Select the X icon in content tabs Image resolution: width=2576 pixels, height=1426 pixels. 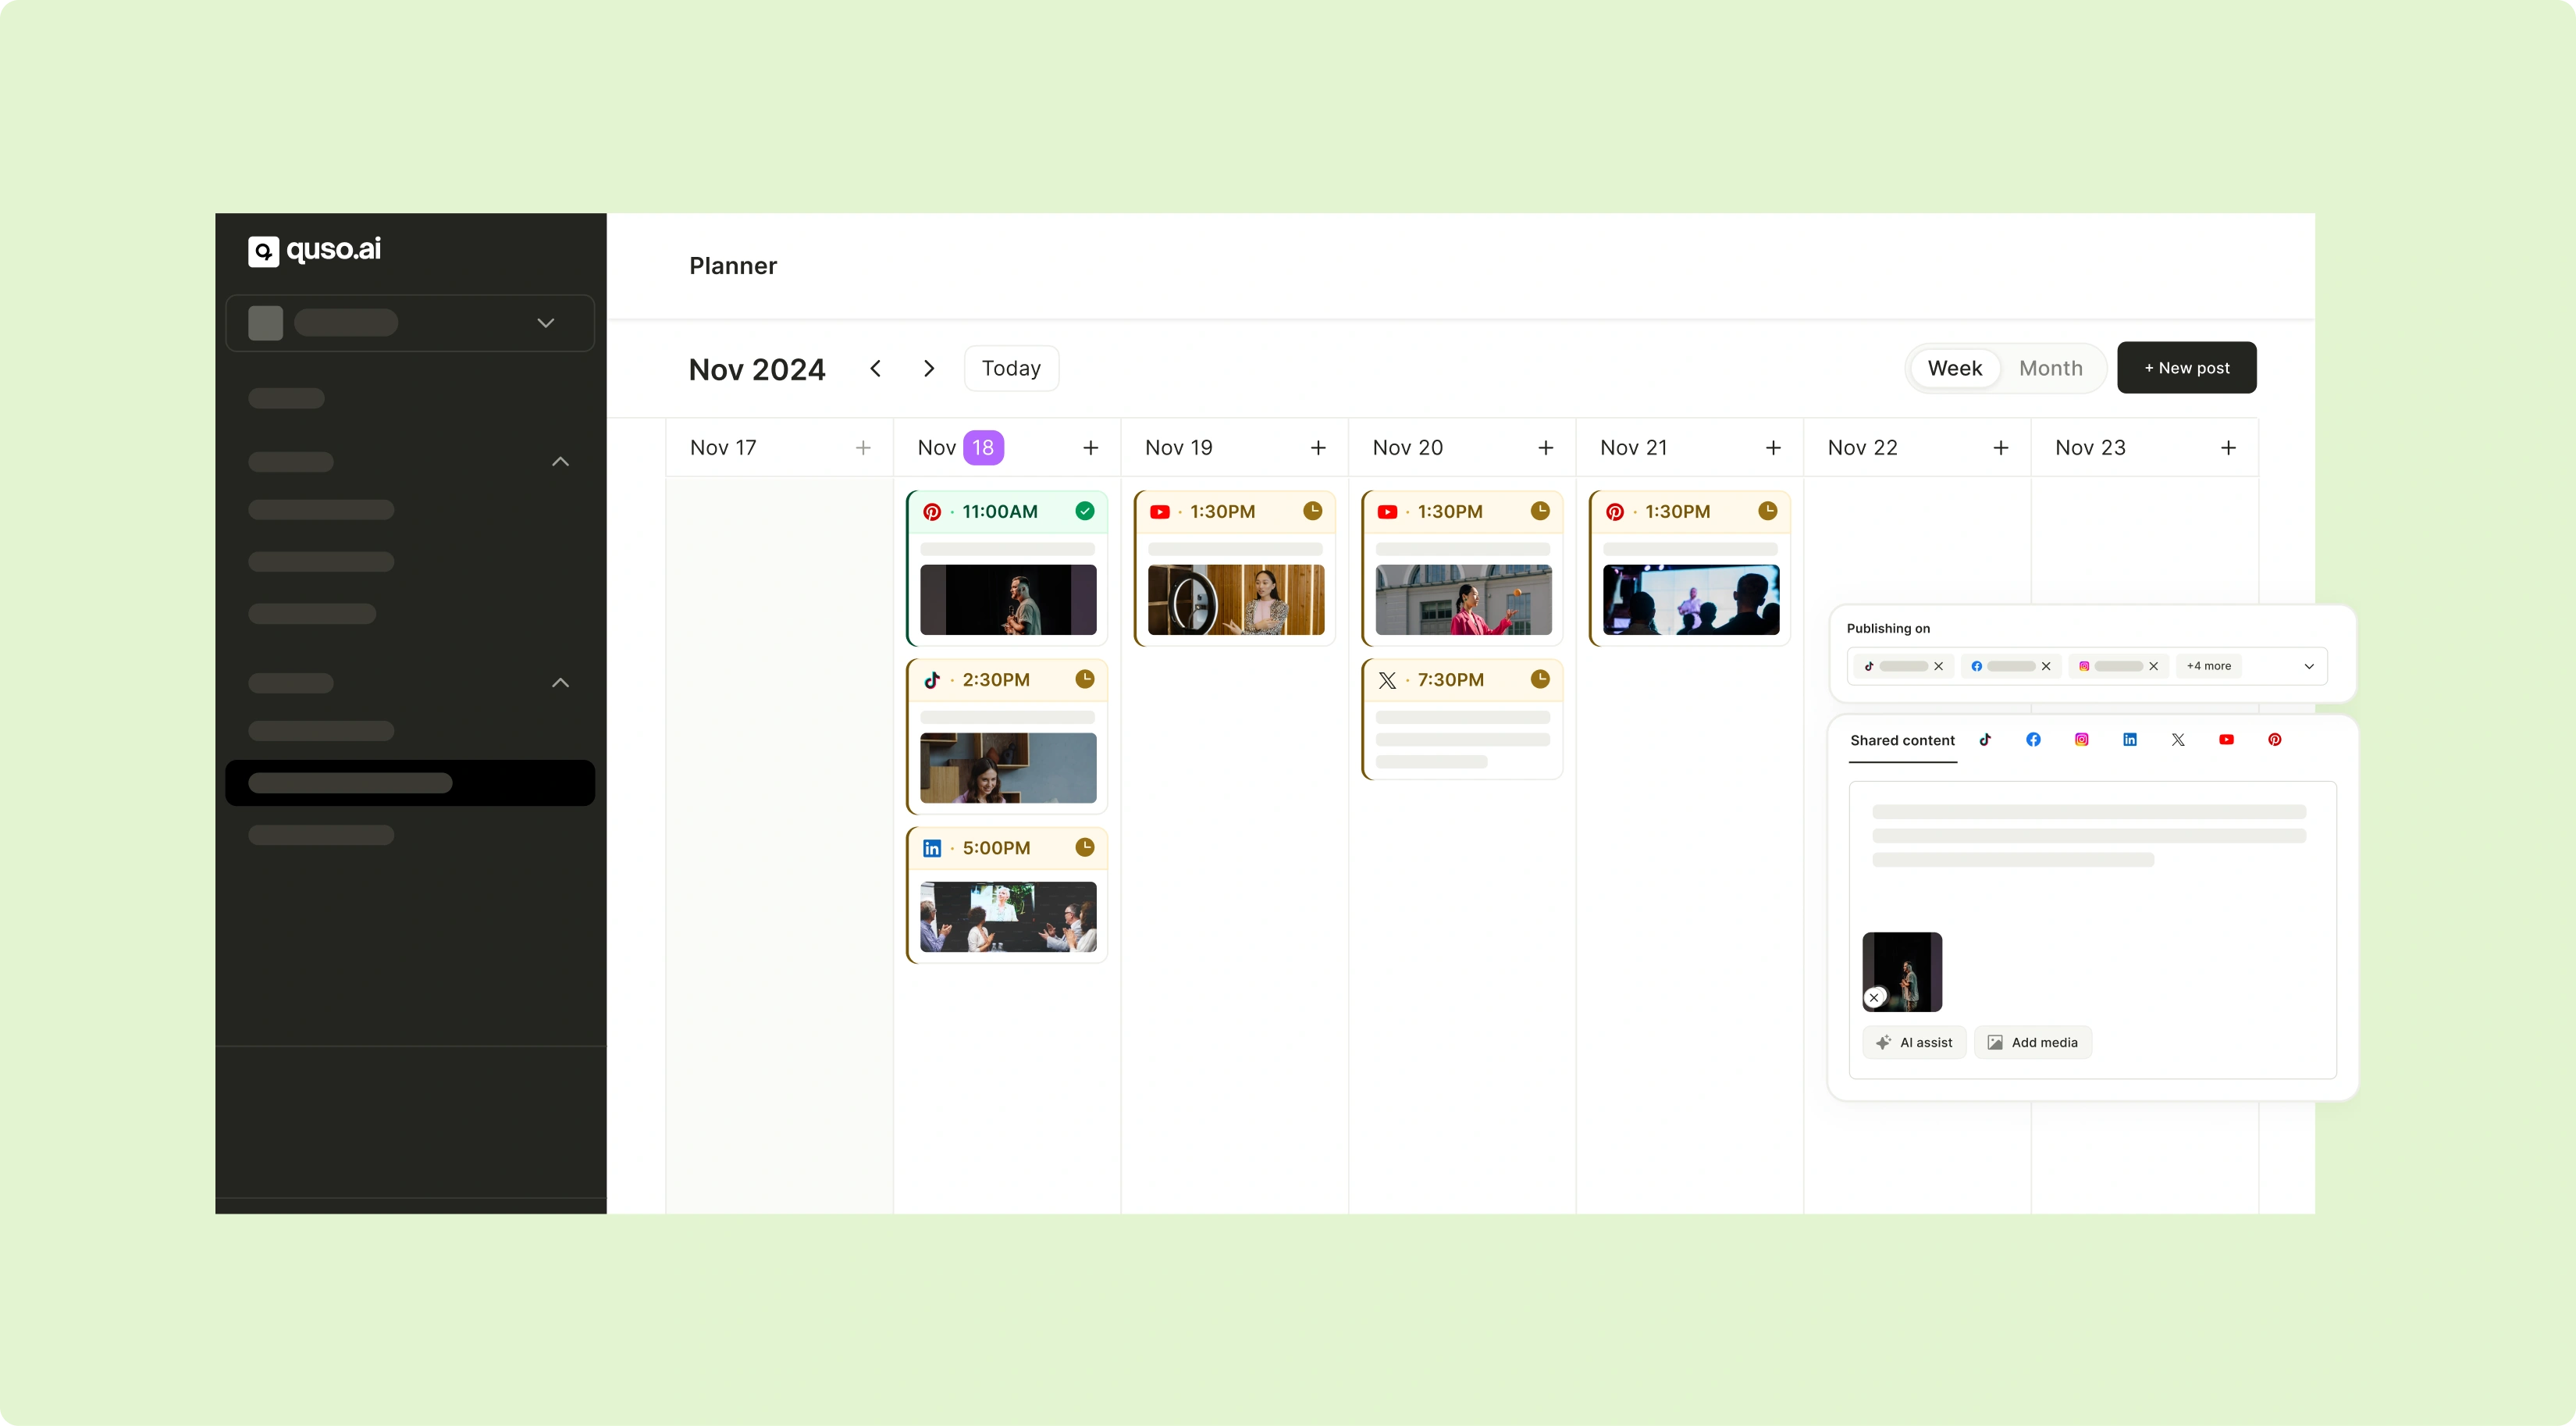(x=2178, y=740)
